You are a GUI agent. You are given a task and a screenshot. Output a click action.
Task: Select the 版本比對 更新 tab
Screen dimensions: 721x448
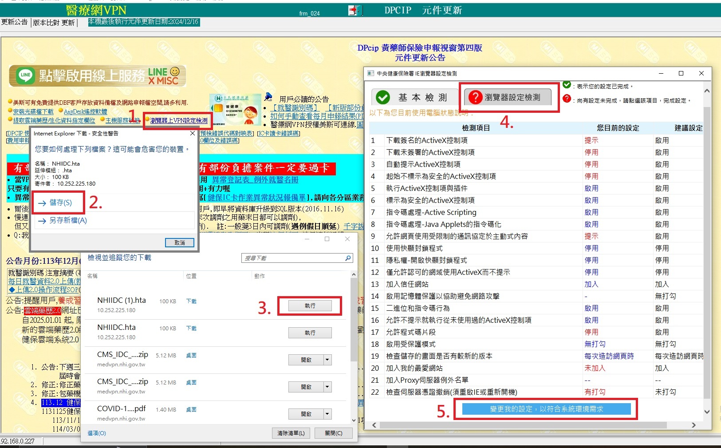click(54, 23)
